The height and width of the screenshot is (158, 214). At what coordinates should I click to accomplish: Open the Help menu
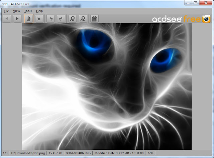pos(39,11)
